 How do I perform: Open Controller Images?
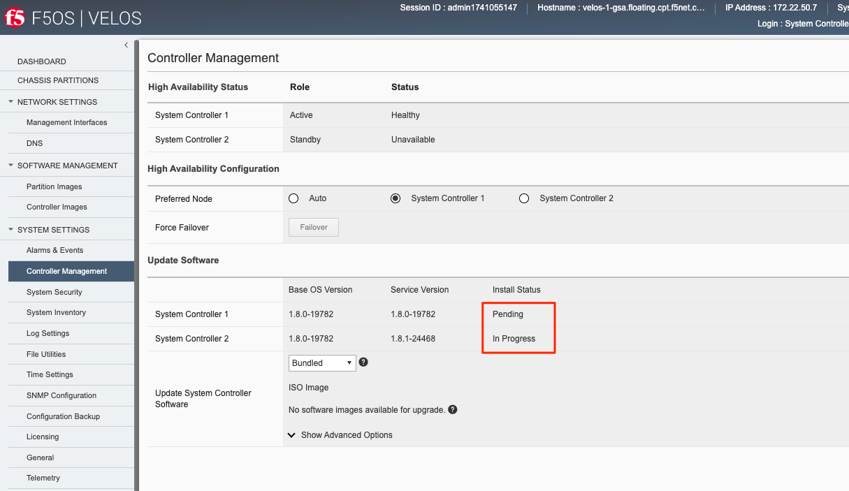click(57, 207)
